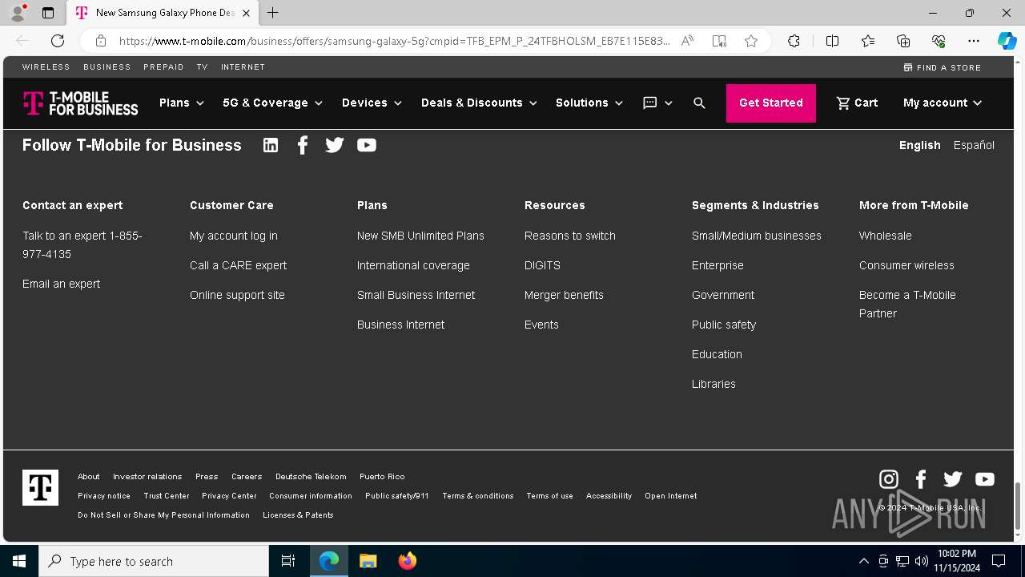Expand the chat contact dropdown

657,103
